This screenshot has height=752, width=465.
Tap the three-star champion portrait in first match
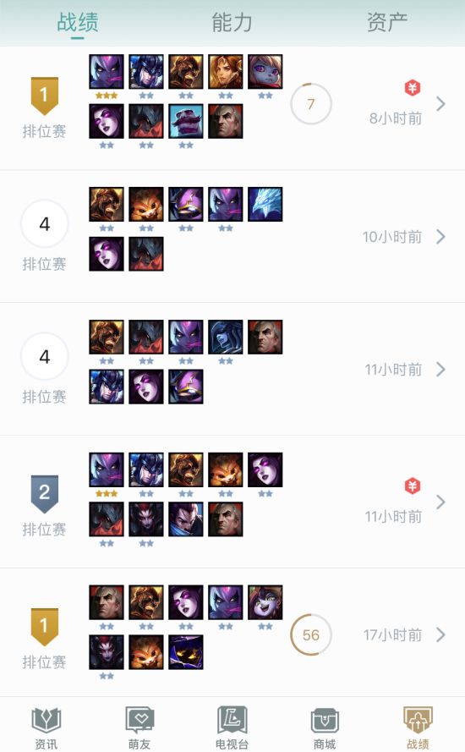107,71
